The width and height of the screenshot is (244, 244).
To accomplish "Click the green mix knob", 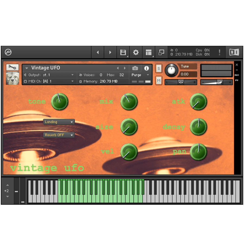I will 129,102.
